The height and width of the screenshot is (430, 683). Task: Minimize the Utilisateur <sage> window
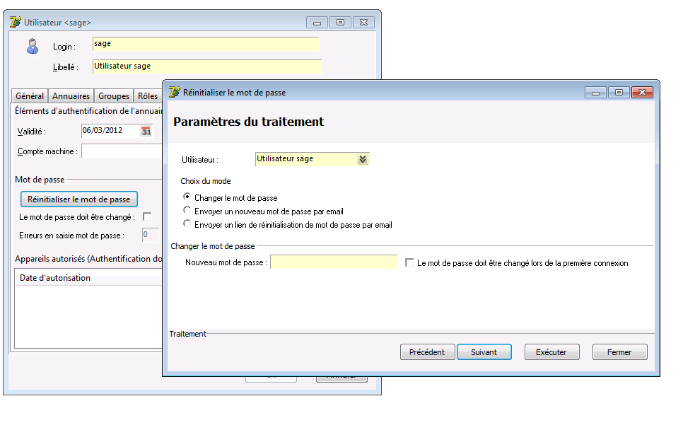pyautogui.click(x=317, y=22)
